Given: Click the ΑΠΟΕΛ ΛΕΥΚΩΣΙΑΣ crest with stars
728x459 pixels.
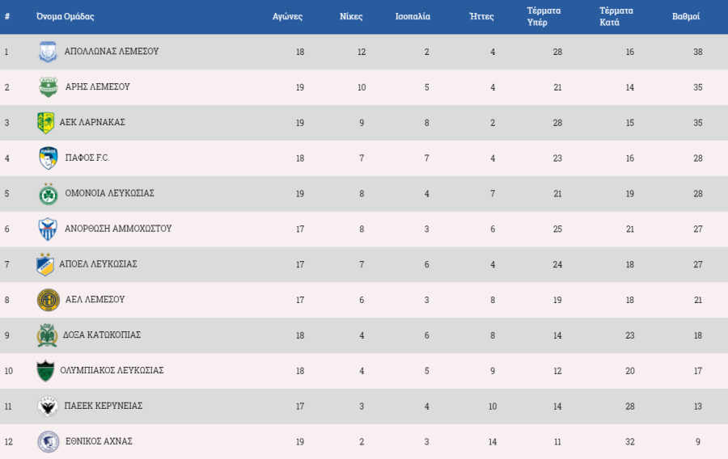Looking at the screenshot, I should 45,264.
